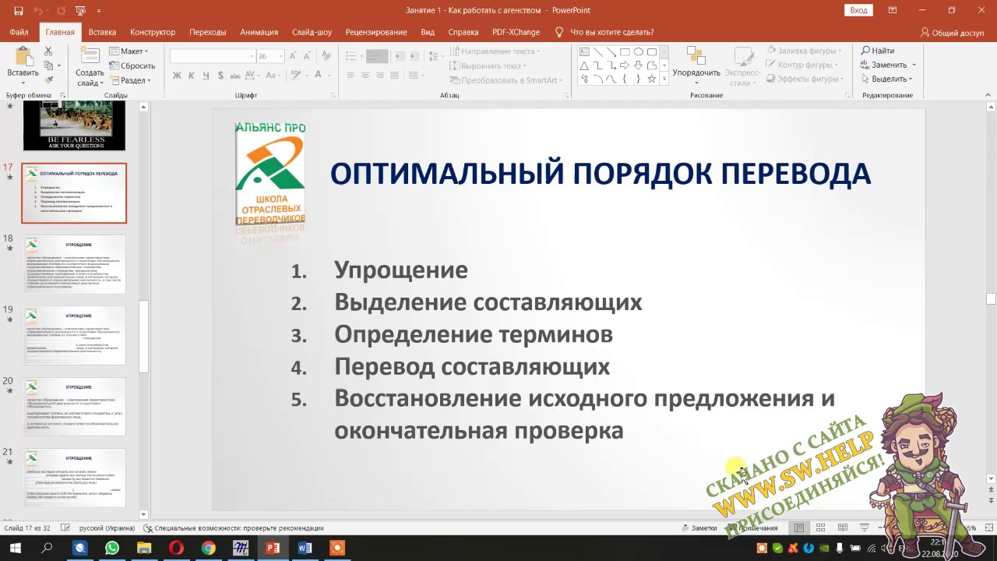The height and width of the screenshot is (561, 997).
Task: Open WhatsApp from the taskbar
Action: (112, 548)
